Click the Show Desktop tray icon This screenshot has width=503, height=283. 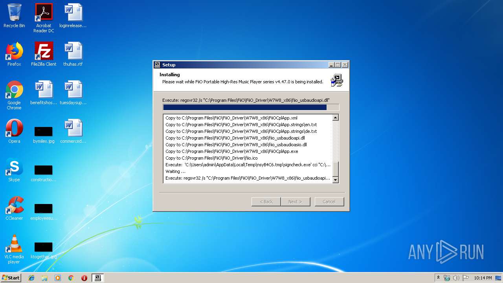pyautogui.click(x=498, y=278)
